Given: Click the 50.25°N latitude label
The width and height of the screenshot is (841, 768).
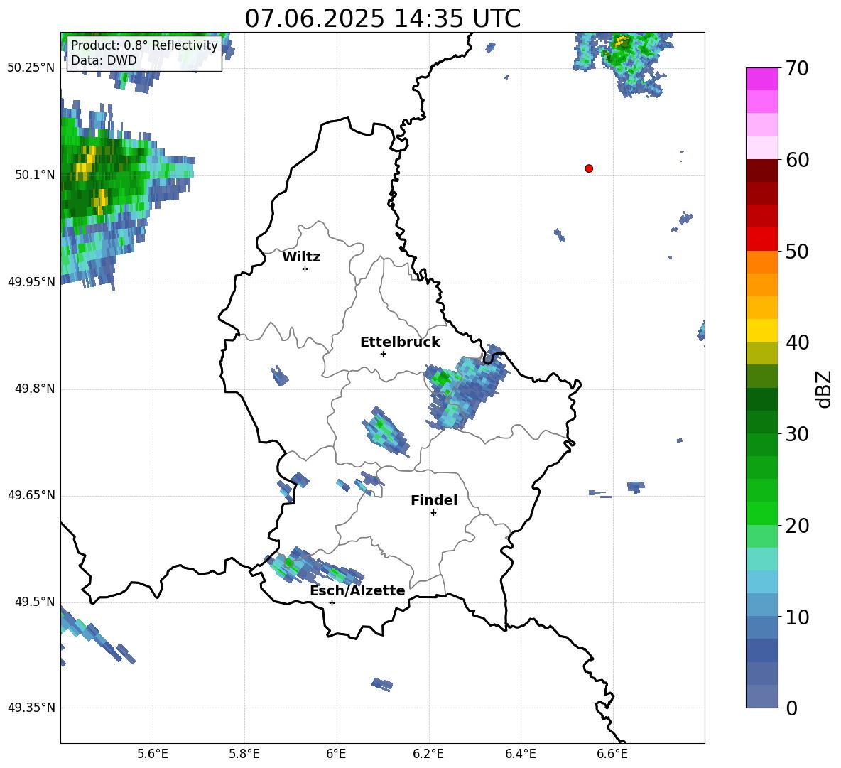Looking at the screenshot, I should [x=31, y=68].
